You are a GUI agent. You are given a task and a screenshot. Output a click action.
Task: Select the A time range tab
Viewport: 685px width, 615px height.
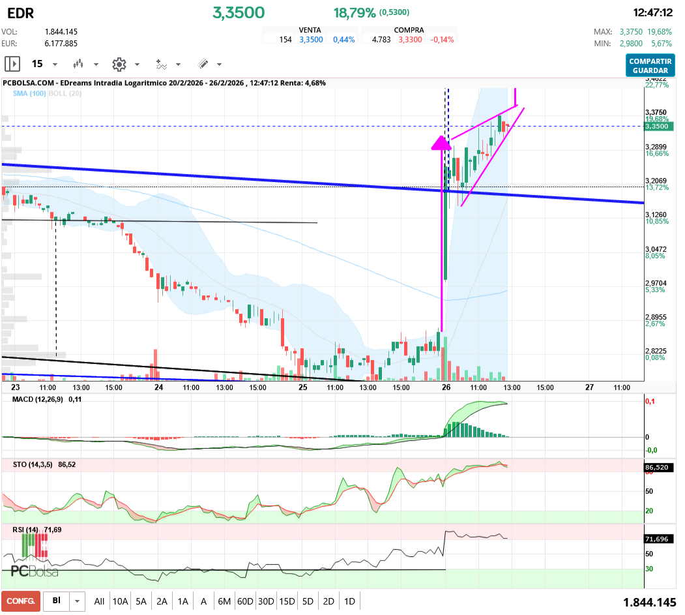coord(203,601)
